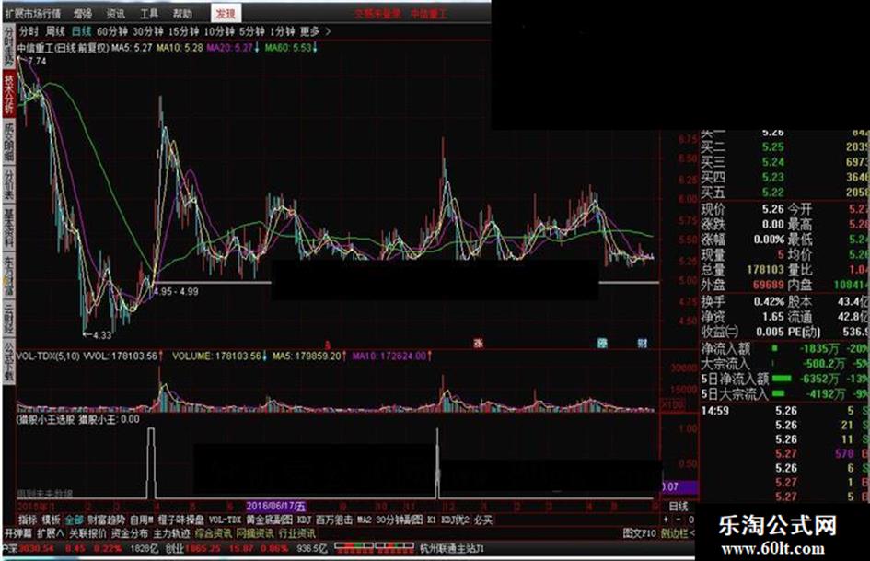Select the VOL-TDX indicator tab
Viewport: 870px width, 561px height.
226,520
